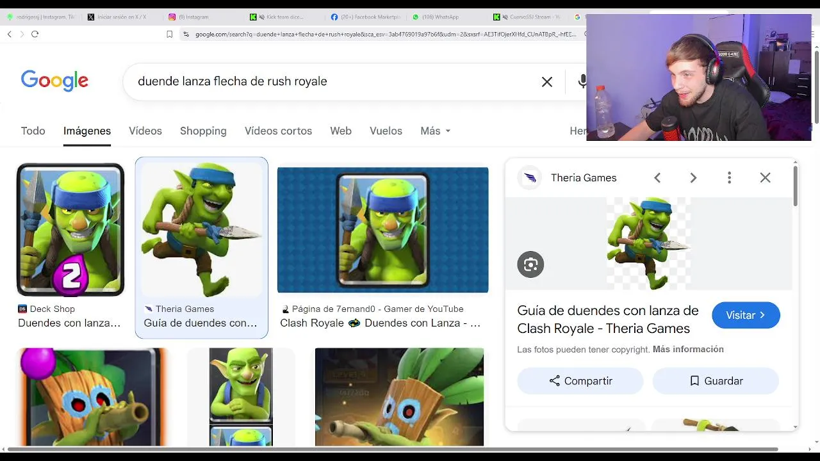Select the Vídeos cortos filter
The width and height of the screenshot is (820, 461).
point(278,131)
